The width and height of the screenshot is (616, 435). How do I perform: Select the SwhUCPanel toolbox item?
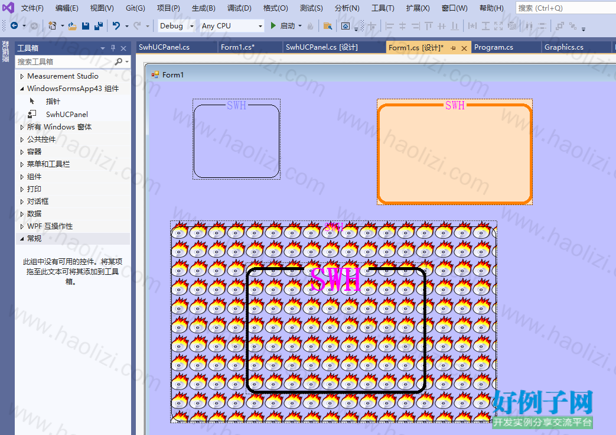[x=67, y=115]
